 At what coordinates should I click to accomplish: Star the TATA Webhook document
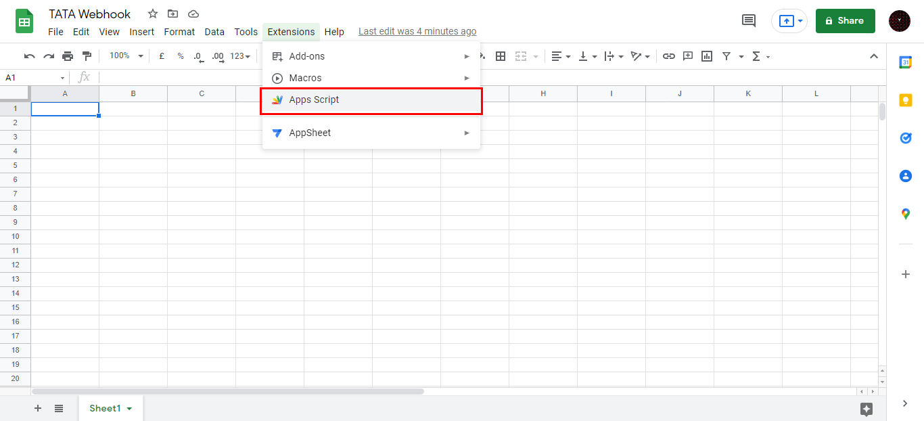(x=153, y=14)
